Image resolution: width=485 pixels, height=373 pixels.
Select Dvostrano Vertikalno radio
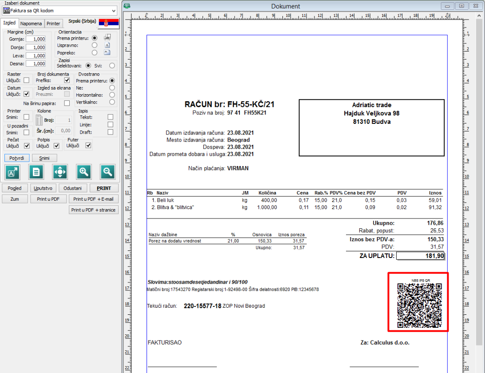click(112, 102)
